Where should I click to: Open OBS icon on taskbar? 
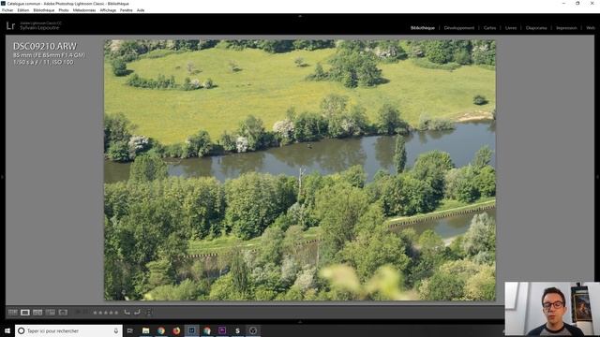(x=253, y=330)
